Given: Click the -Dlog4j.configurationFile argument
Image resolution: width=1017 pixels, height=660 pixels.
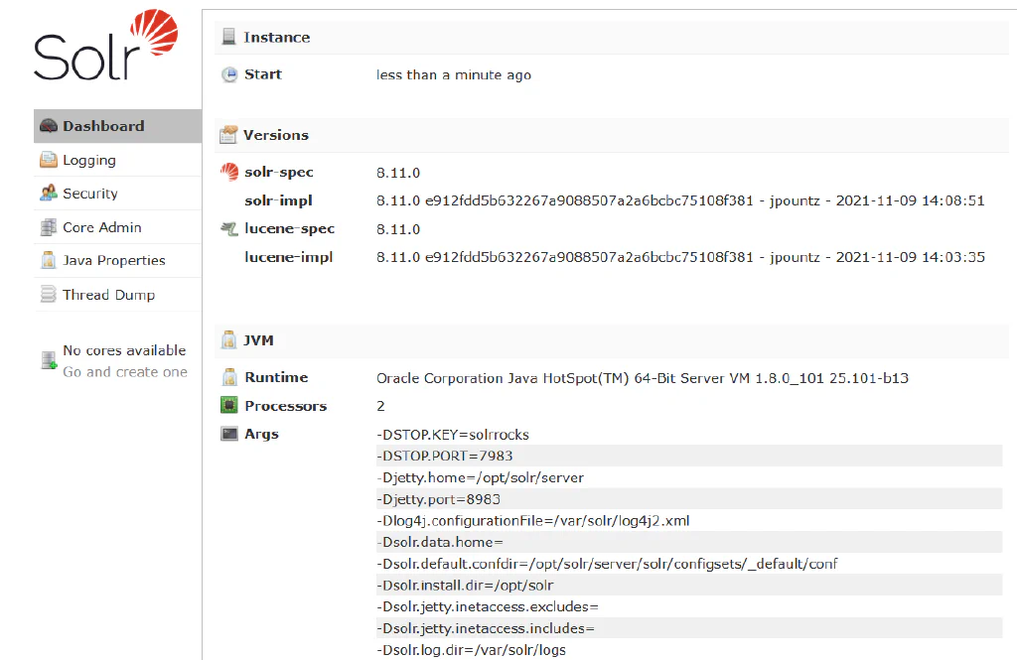Looking at the screenshot, I should coord(532,521).
